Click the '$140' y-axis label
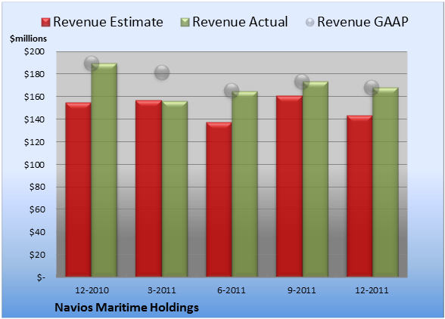This screenshot has height=319, width=445. click(x=34, y=119)
